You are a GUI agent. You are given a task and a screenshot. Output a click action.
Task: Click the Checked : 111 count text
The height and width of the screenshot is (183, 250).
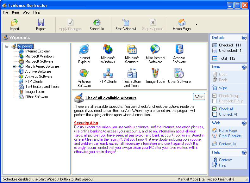(230, 45)
